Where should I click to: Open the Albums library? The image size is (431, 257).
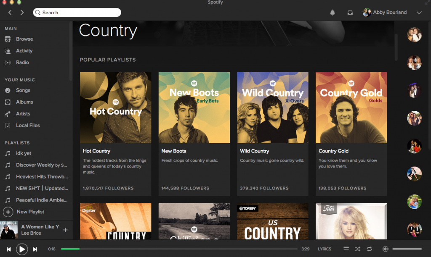pyautogui.click(x=25, y=102)
